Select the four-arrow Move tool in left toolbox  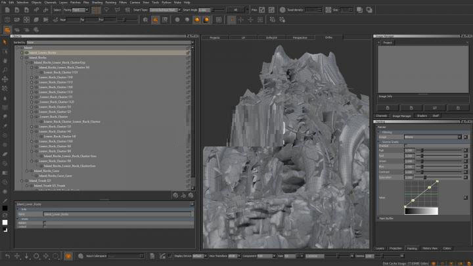pos(5,79)
